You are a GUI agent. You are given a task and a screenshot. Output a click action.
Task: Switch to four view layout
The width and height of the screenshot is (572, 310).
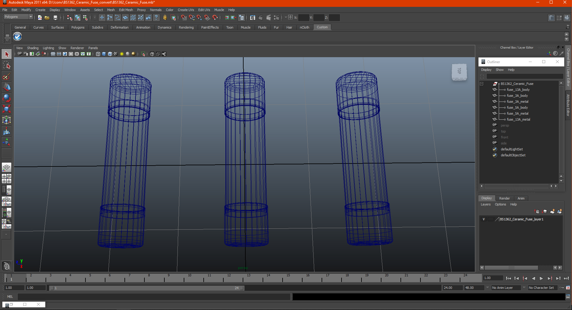coord(7,179)
